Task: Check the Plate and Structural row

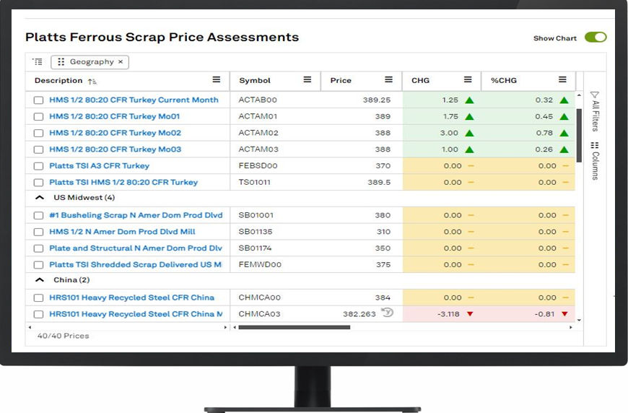Action: click(38, 248)
